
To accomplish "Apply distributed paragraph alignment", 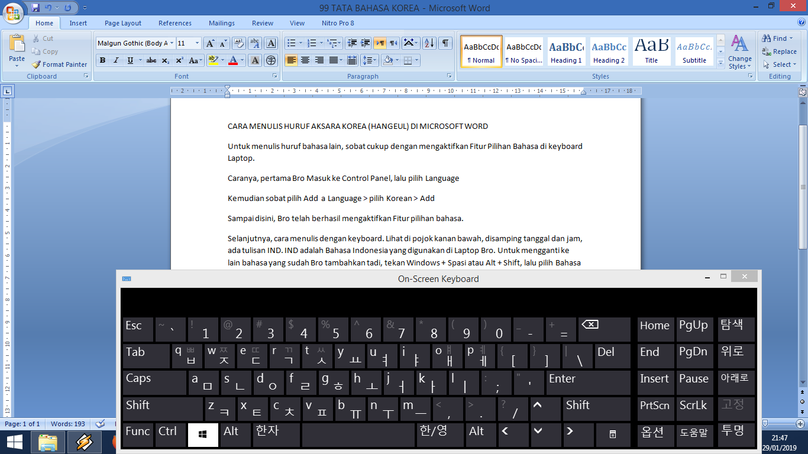I will (x=352, y=60).
